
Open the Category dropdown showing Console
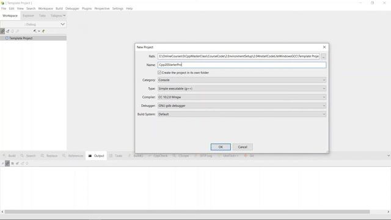tap(242, 80)
